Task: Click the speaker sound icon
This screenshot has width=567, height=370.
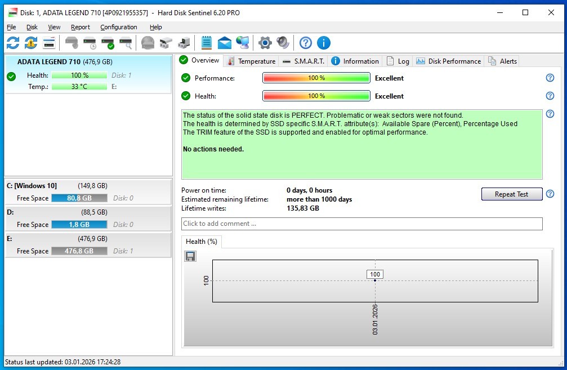Action: pos(283,43)
